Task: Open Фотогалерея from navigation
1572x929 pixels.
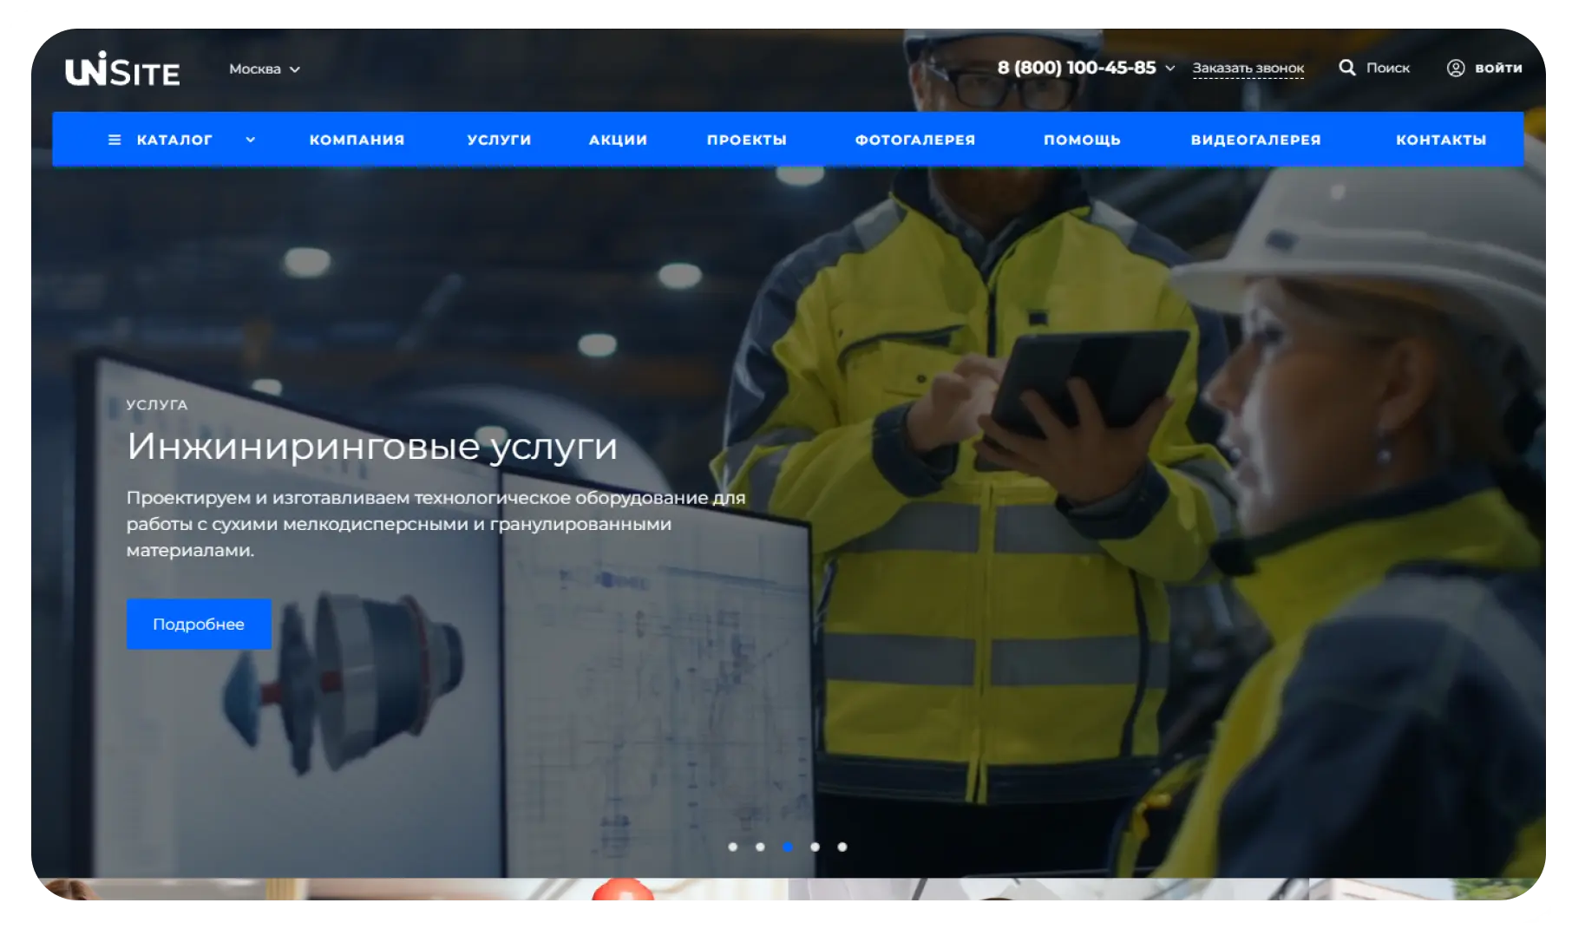Action: tap(914, 140)
